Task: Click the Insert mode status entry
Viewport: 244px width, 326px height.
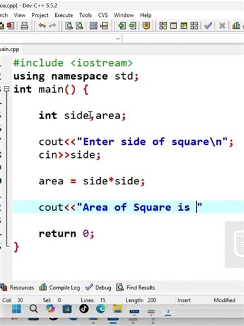Action: (184, 300)
